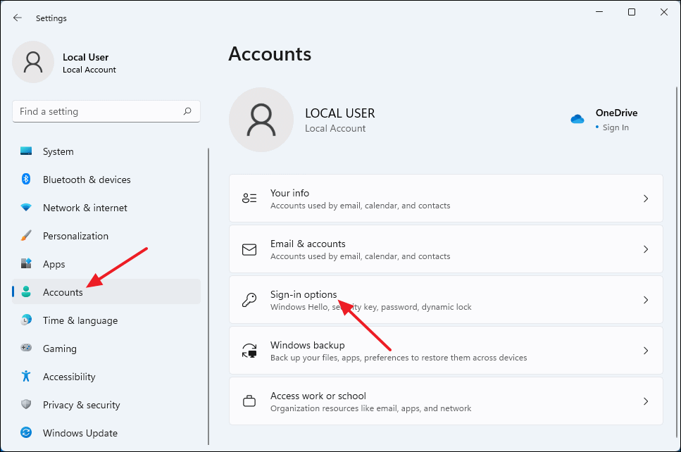Click the OneDrive Sign In link
The height and width of the screenshot is (452, 681).
615,127
